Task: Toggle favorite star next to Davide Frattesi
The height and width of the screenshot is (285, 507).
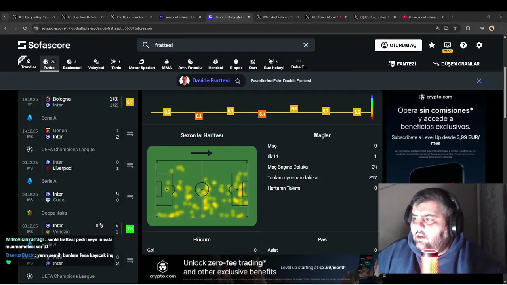Action: [x=238, y=81]
